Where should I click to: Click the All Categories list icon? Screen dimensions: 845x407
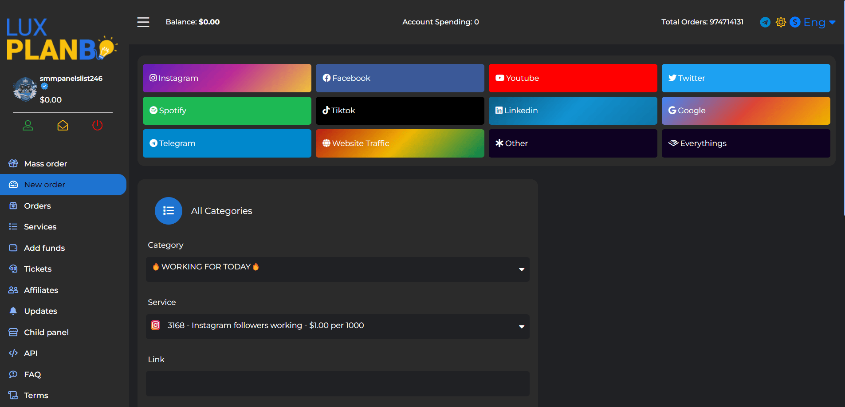169,211
